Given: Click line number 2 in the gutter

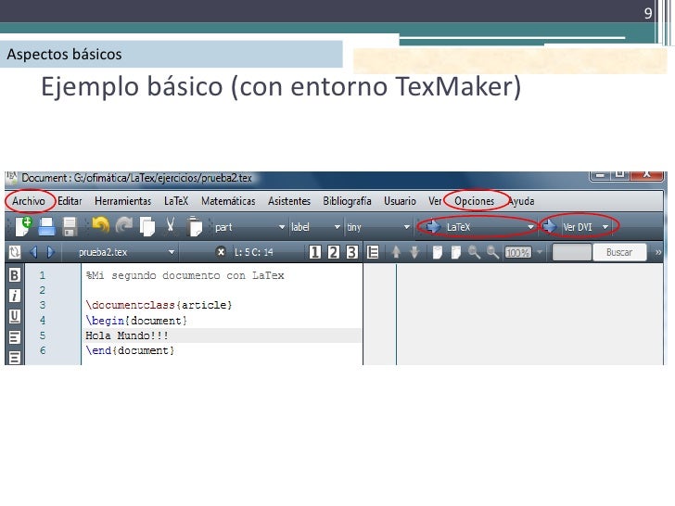Looking at the screenshot, I should point(43,290).
